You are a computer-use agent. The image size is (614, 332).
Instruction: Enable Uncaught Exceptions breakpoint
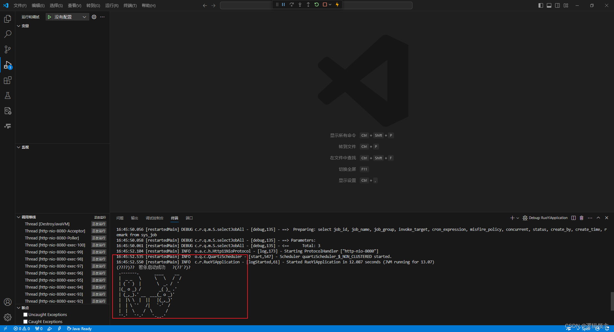click(x=26, y=314)
